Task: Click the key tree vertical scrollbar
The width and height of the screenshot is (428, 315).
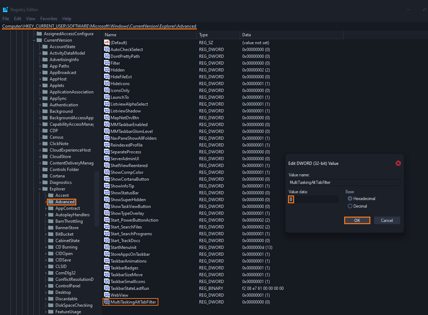Action: point(96,199)
